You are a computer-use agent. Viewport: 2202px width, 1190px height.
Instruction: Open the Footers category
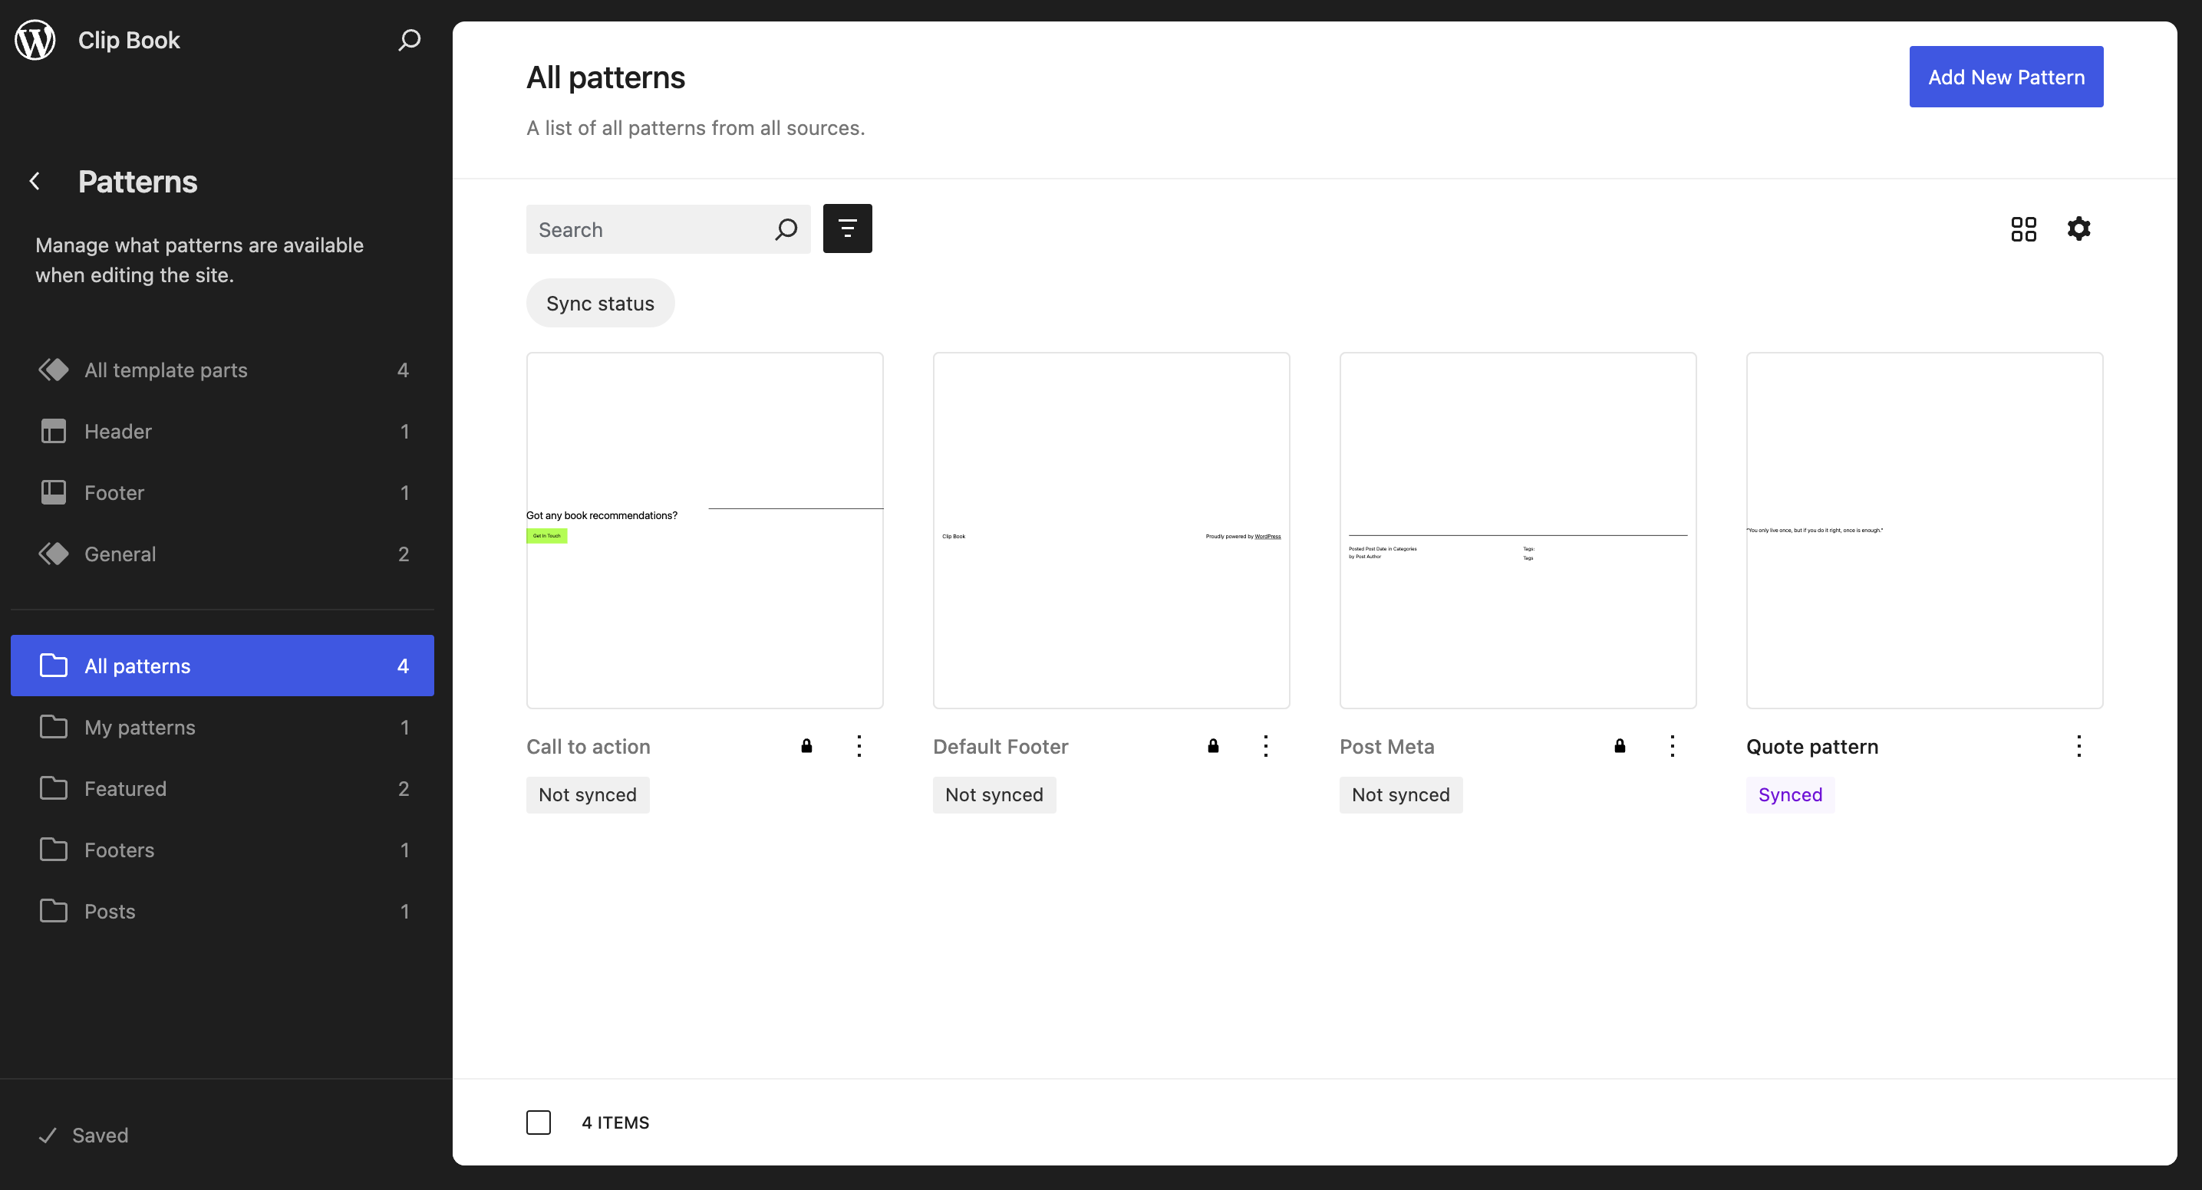click(x=223, y=850)
